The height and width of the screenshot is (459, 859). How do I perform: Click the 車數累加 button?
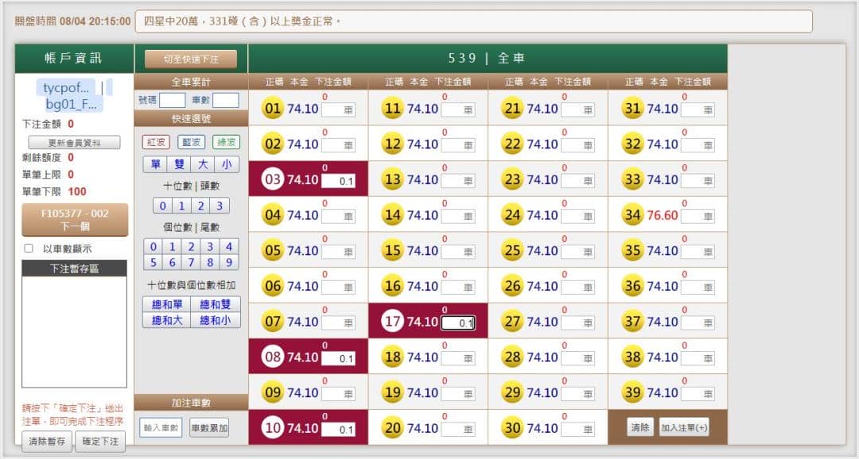point(209,428)
